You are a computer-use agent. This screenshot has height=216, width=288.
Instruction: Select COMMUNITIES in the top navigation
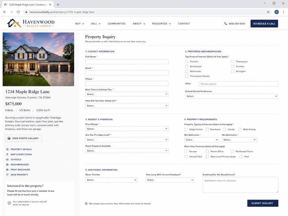tap(116, 23)
